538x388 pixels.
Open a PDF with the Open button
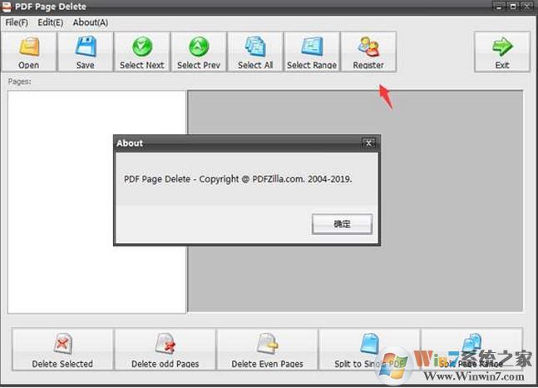[x=29, y=52]
